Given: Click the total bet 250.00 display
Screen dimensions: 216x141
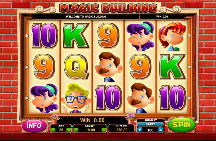Looking at the screenshot, I should click(121, 128).
